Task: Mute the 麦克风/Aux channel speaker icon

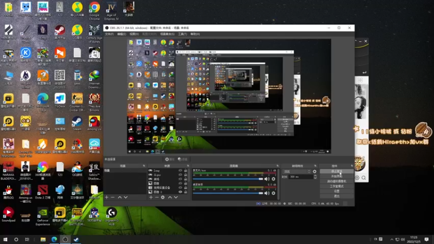Action: coord(267,179)
